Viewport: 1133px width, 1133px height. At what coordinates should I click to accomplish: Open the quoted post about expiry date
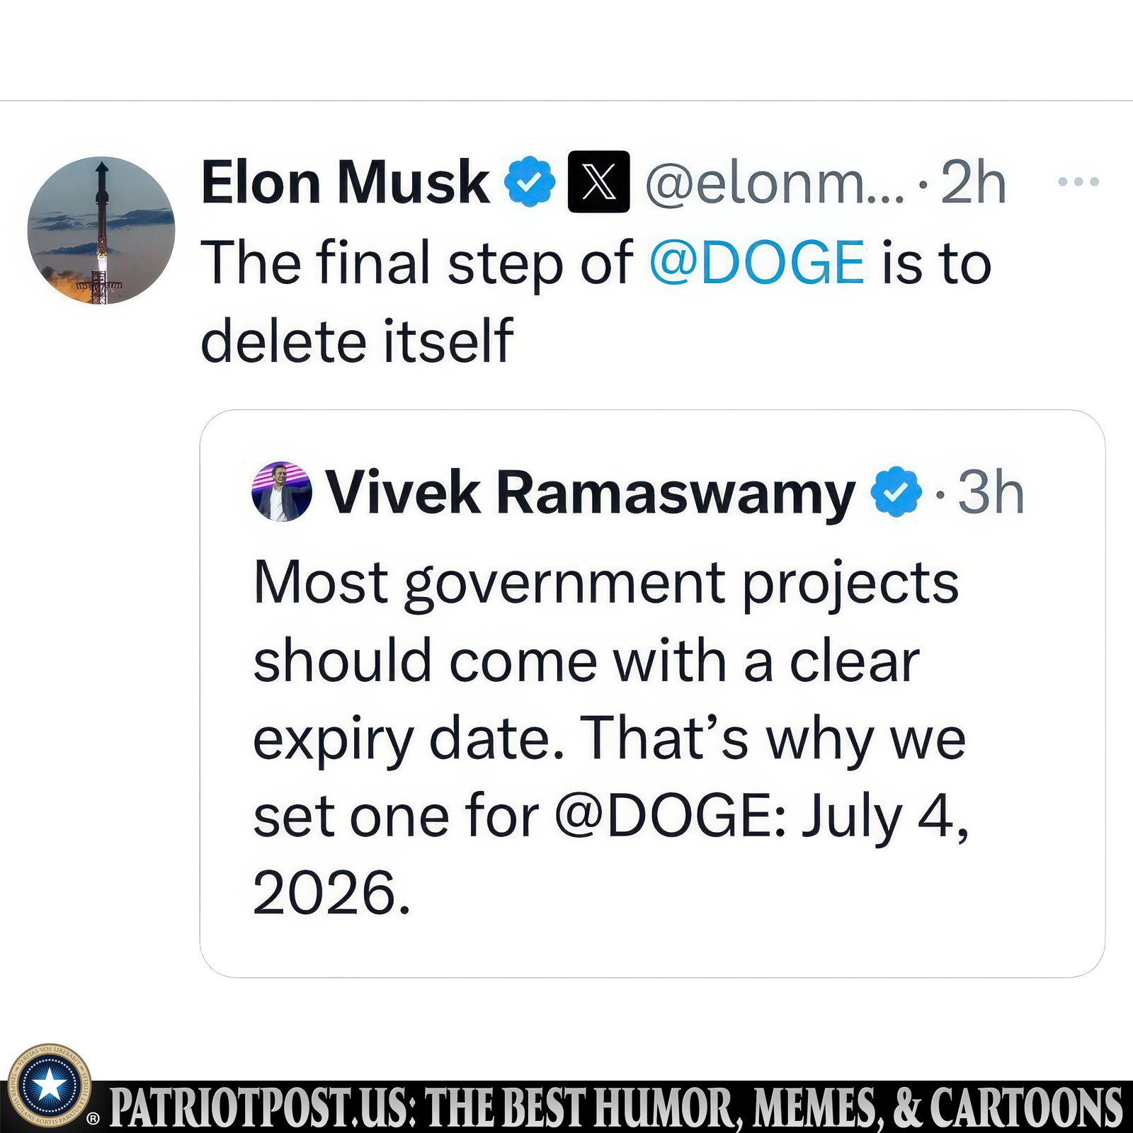(x=652, y=693)
